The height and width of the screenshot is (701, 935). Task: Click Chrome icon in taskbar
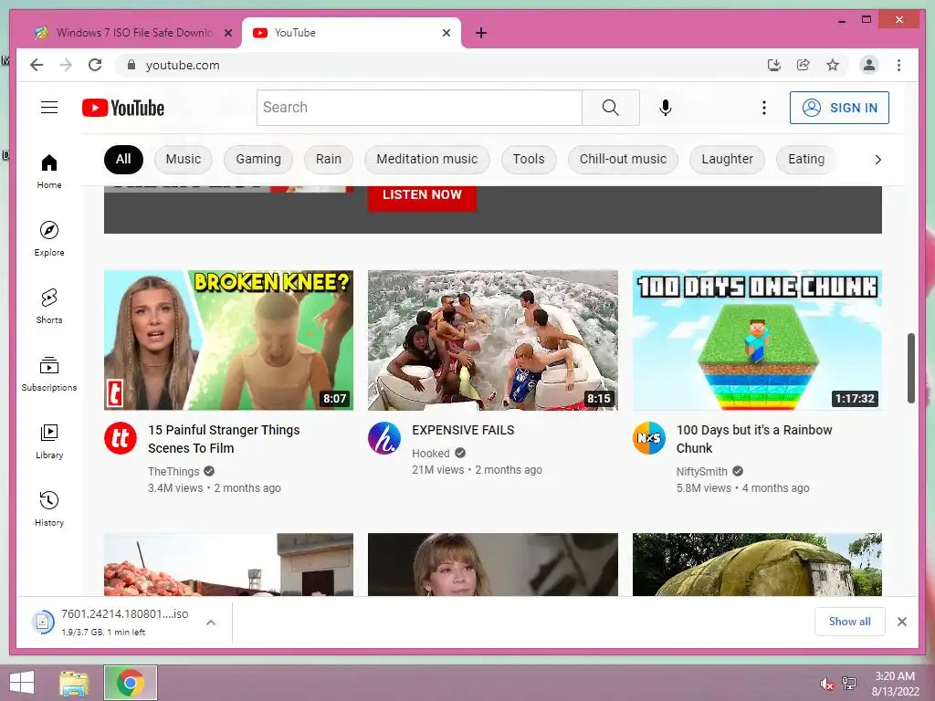coord(131,683)
